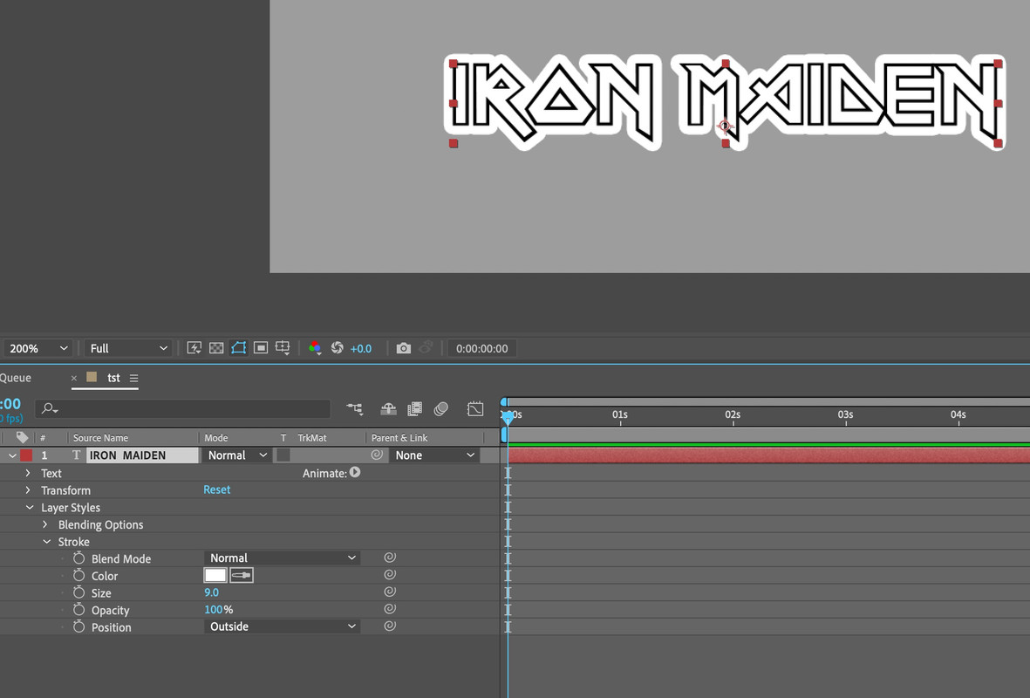Screen dimensions: 1030x698
Task: Expand the Transform property group
Action: pyautogui.click(x=28, y=489)
